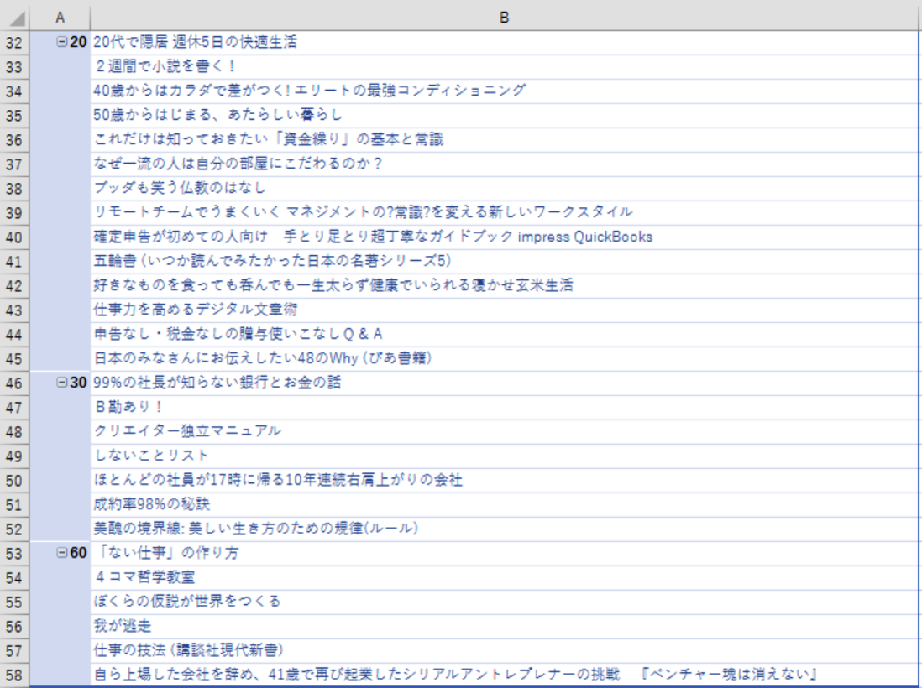Click cell ending '寝かせ玄米生活'
The height and width of the screenshot is (688, 922).
(x=504, y=286)
